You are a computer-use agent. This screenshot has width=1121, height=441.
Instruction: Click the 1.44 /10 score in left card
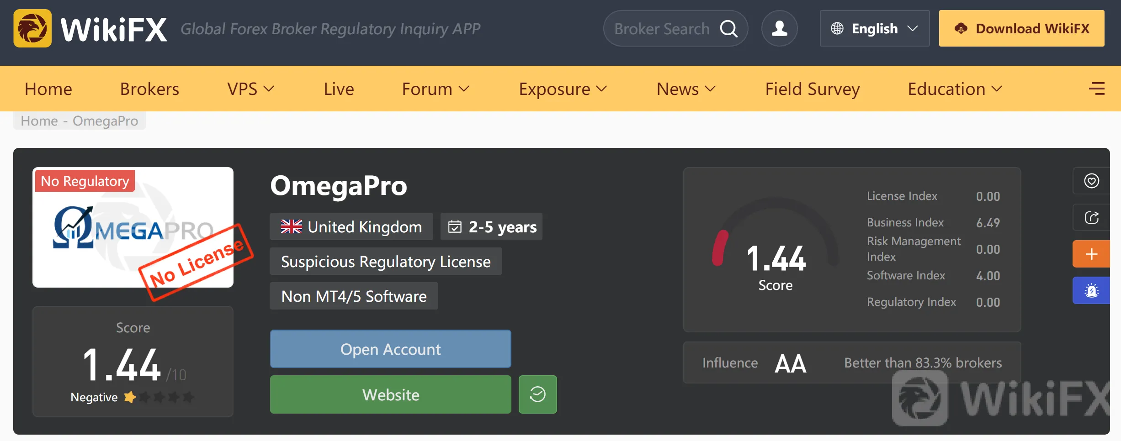coord(134,364)
